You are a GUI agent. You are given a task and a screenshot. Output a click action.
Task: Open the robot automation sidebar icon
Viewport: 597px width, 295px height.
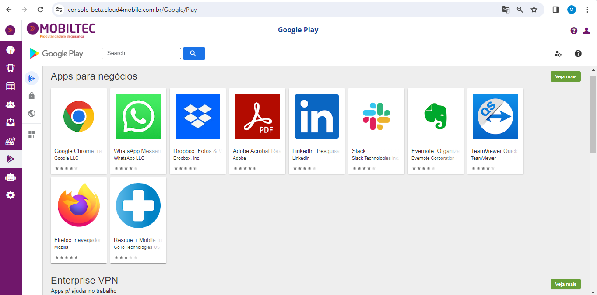[x=11, y=177]
